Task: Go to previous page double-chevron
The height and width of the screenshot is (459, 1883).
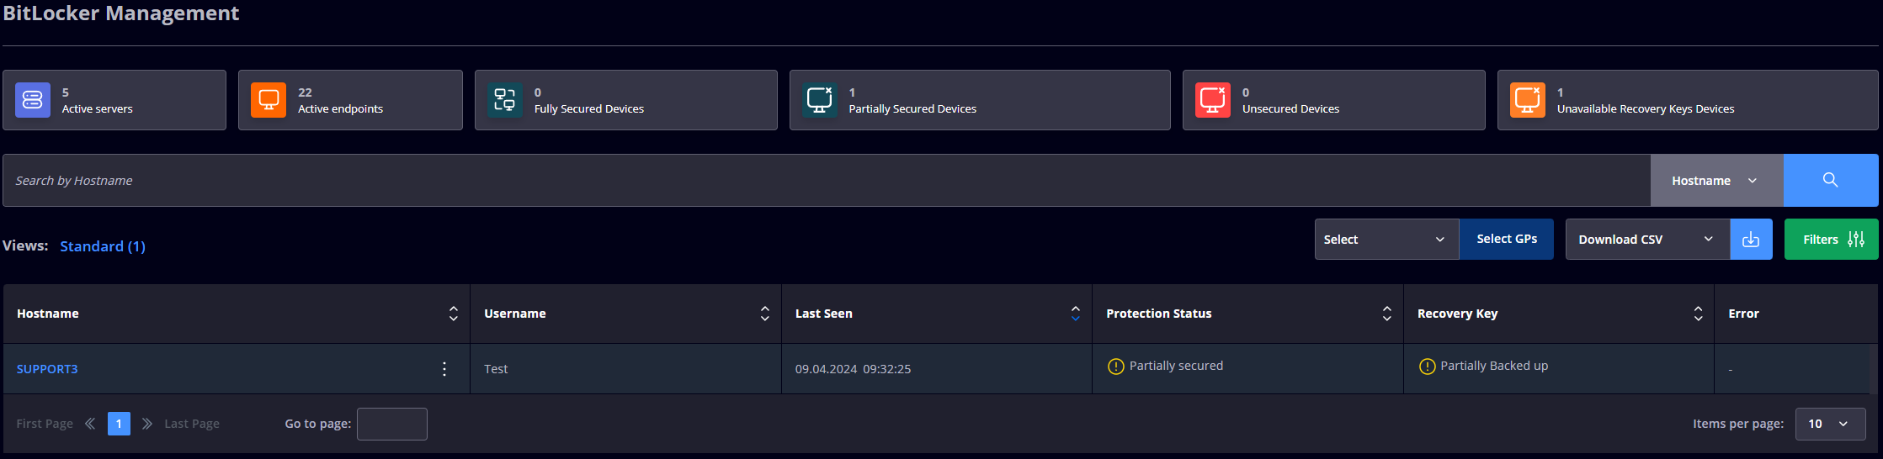Action: point(90,424)
